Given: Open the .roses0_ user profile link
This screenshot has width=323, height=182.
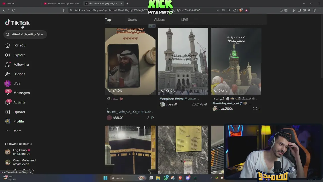Looking at the screenshot, I should point(172,104).
